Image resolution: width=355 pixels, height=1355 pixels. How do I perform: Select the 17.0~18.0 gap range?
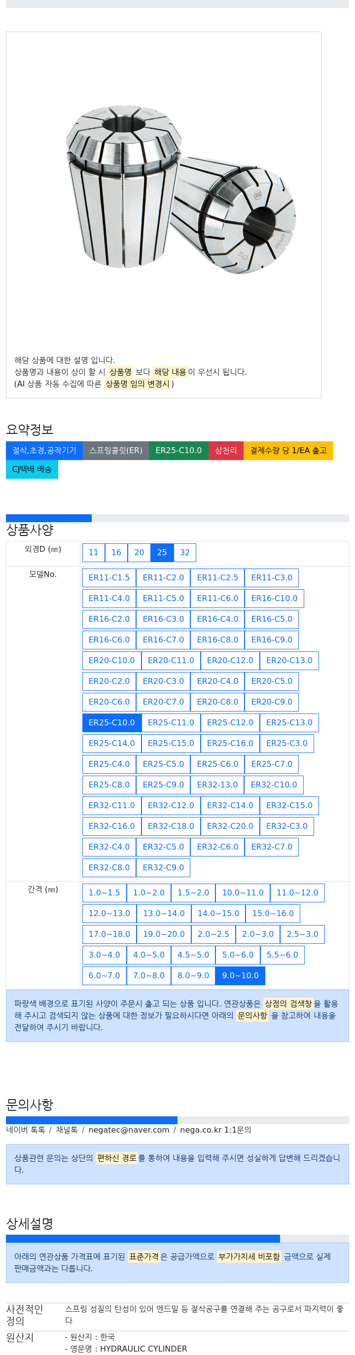click(109, 934)
